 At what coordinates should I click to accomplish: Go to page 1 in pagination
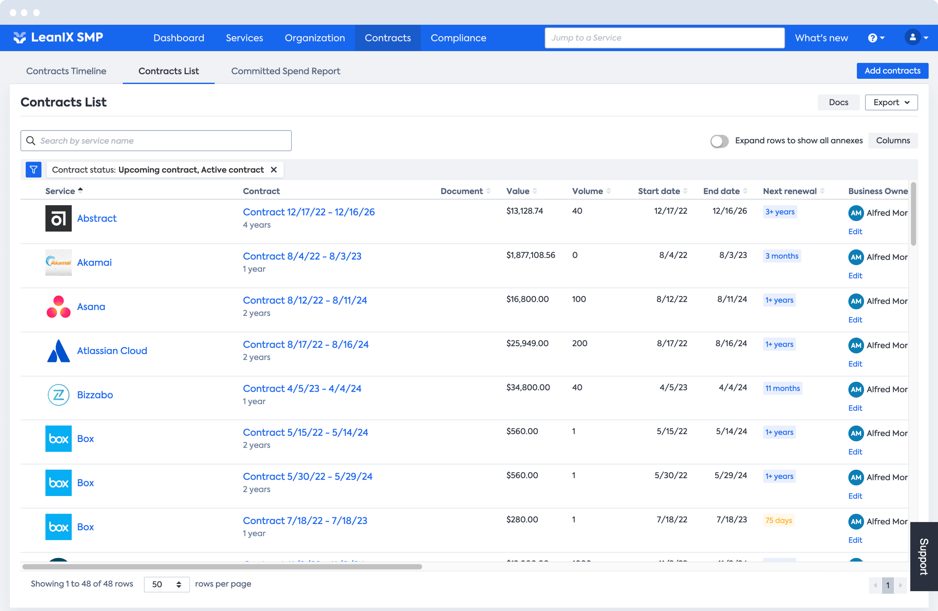(888, 585)
